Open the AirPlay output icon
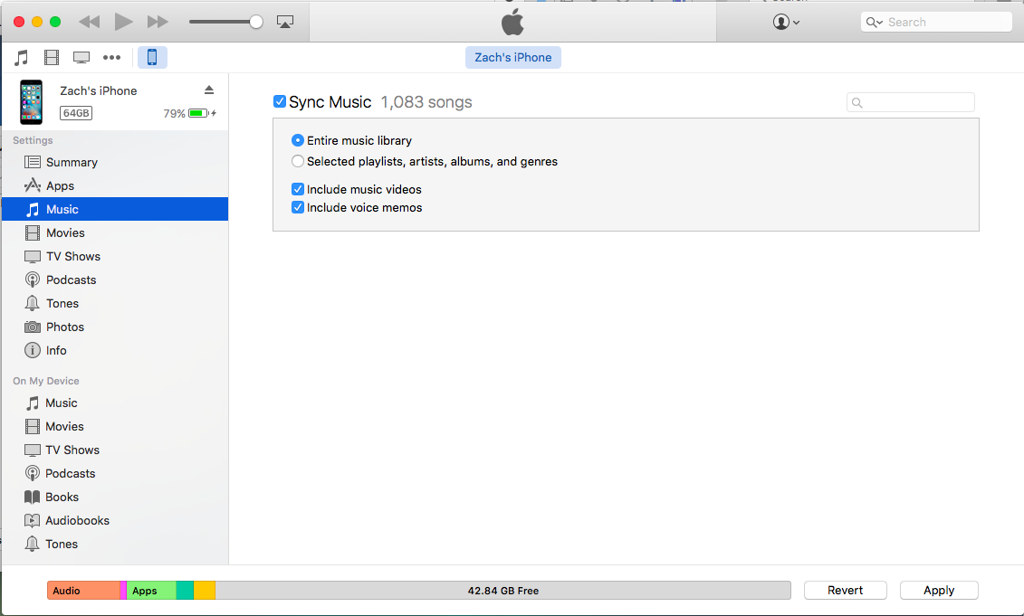The height and width of the screenshot is (616, 1024). pos(285,22)
